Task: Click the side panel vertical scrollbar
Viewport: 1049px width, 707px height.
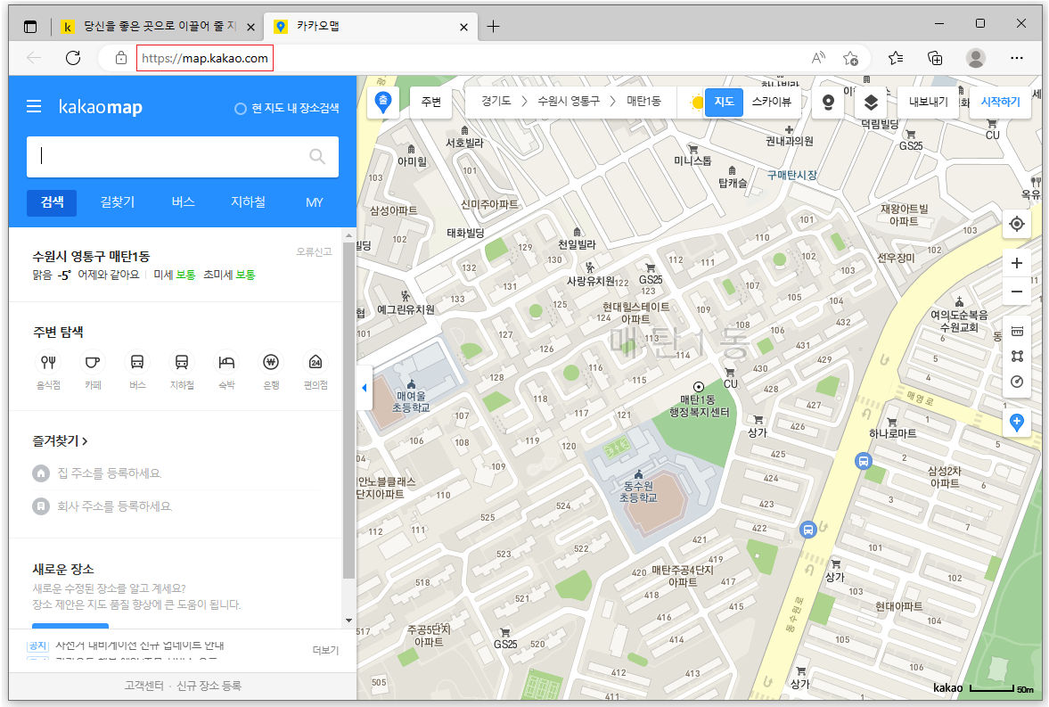Action: pyautogui.click(x=348, y=408)
